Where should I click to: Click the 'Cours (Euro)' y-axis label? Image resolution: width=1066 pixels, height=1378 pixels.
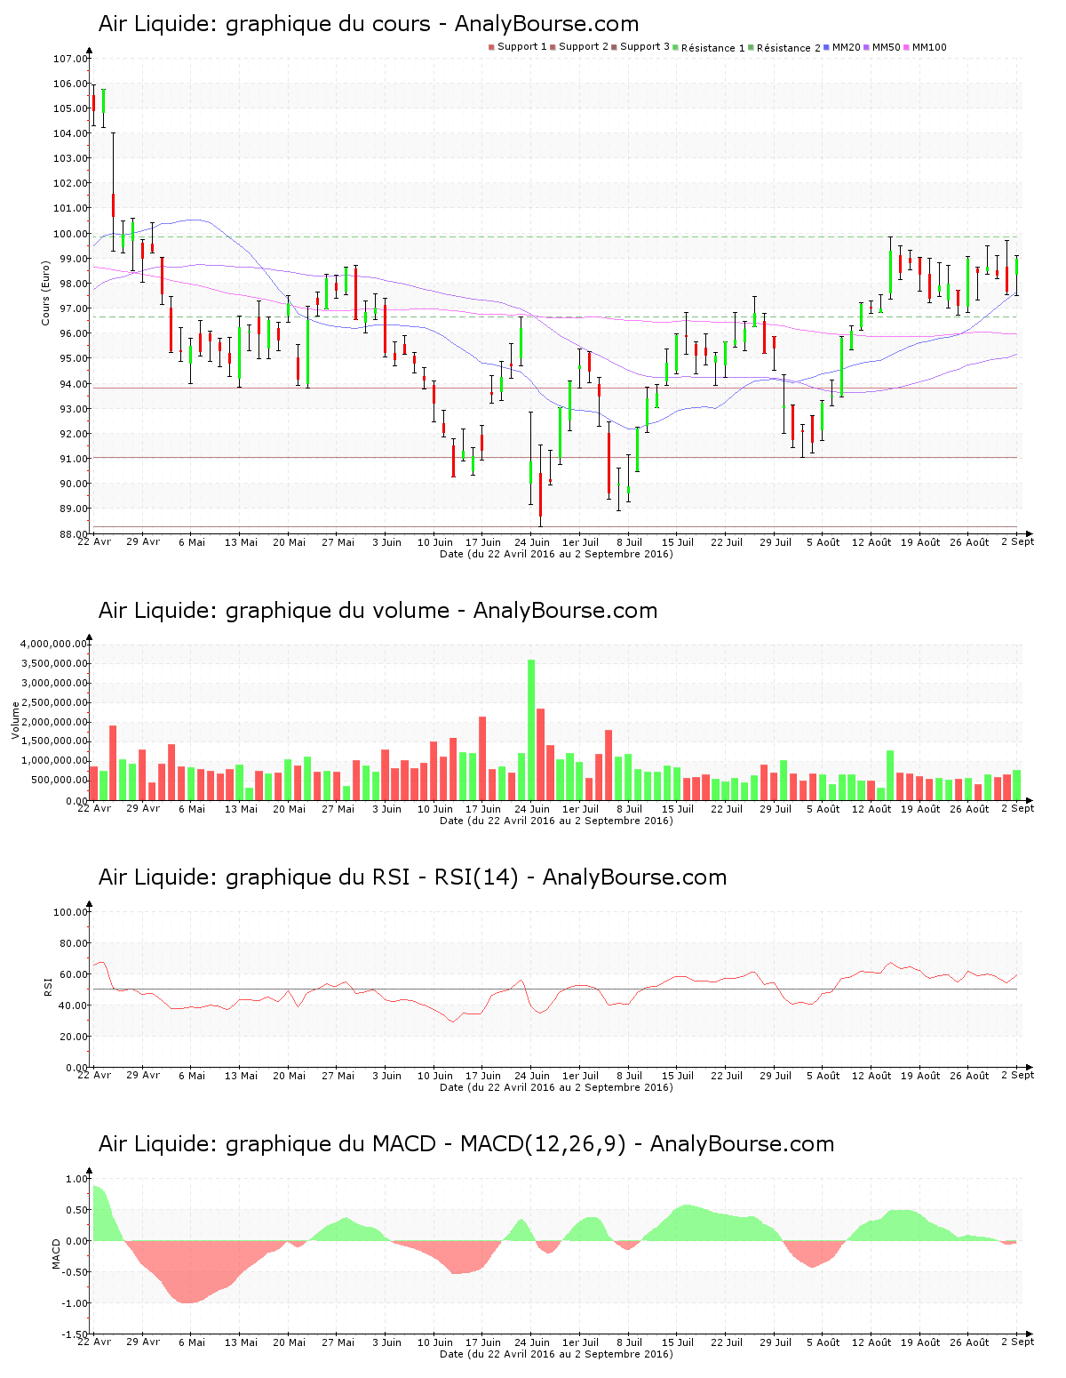(45, 292)
